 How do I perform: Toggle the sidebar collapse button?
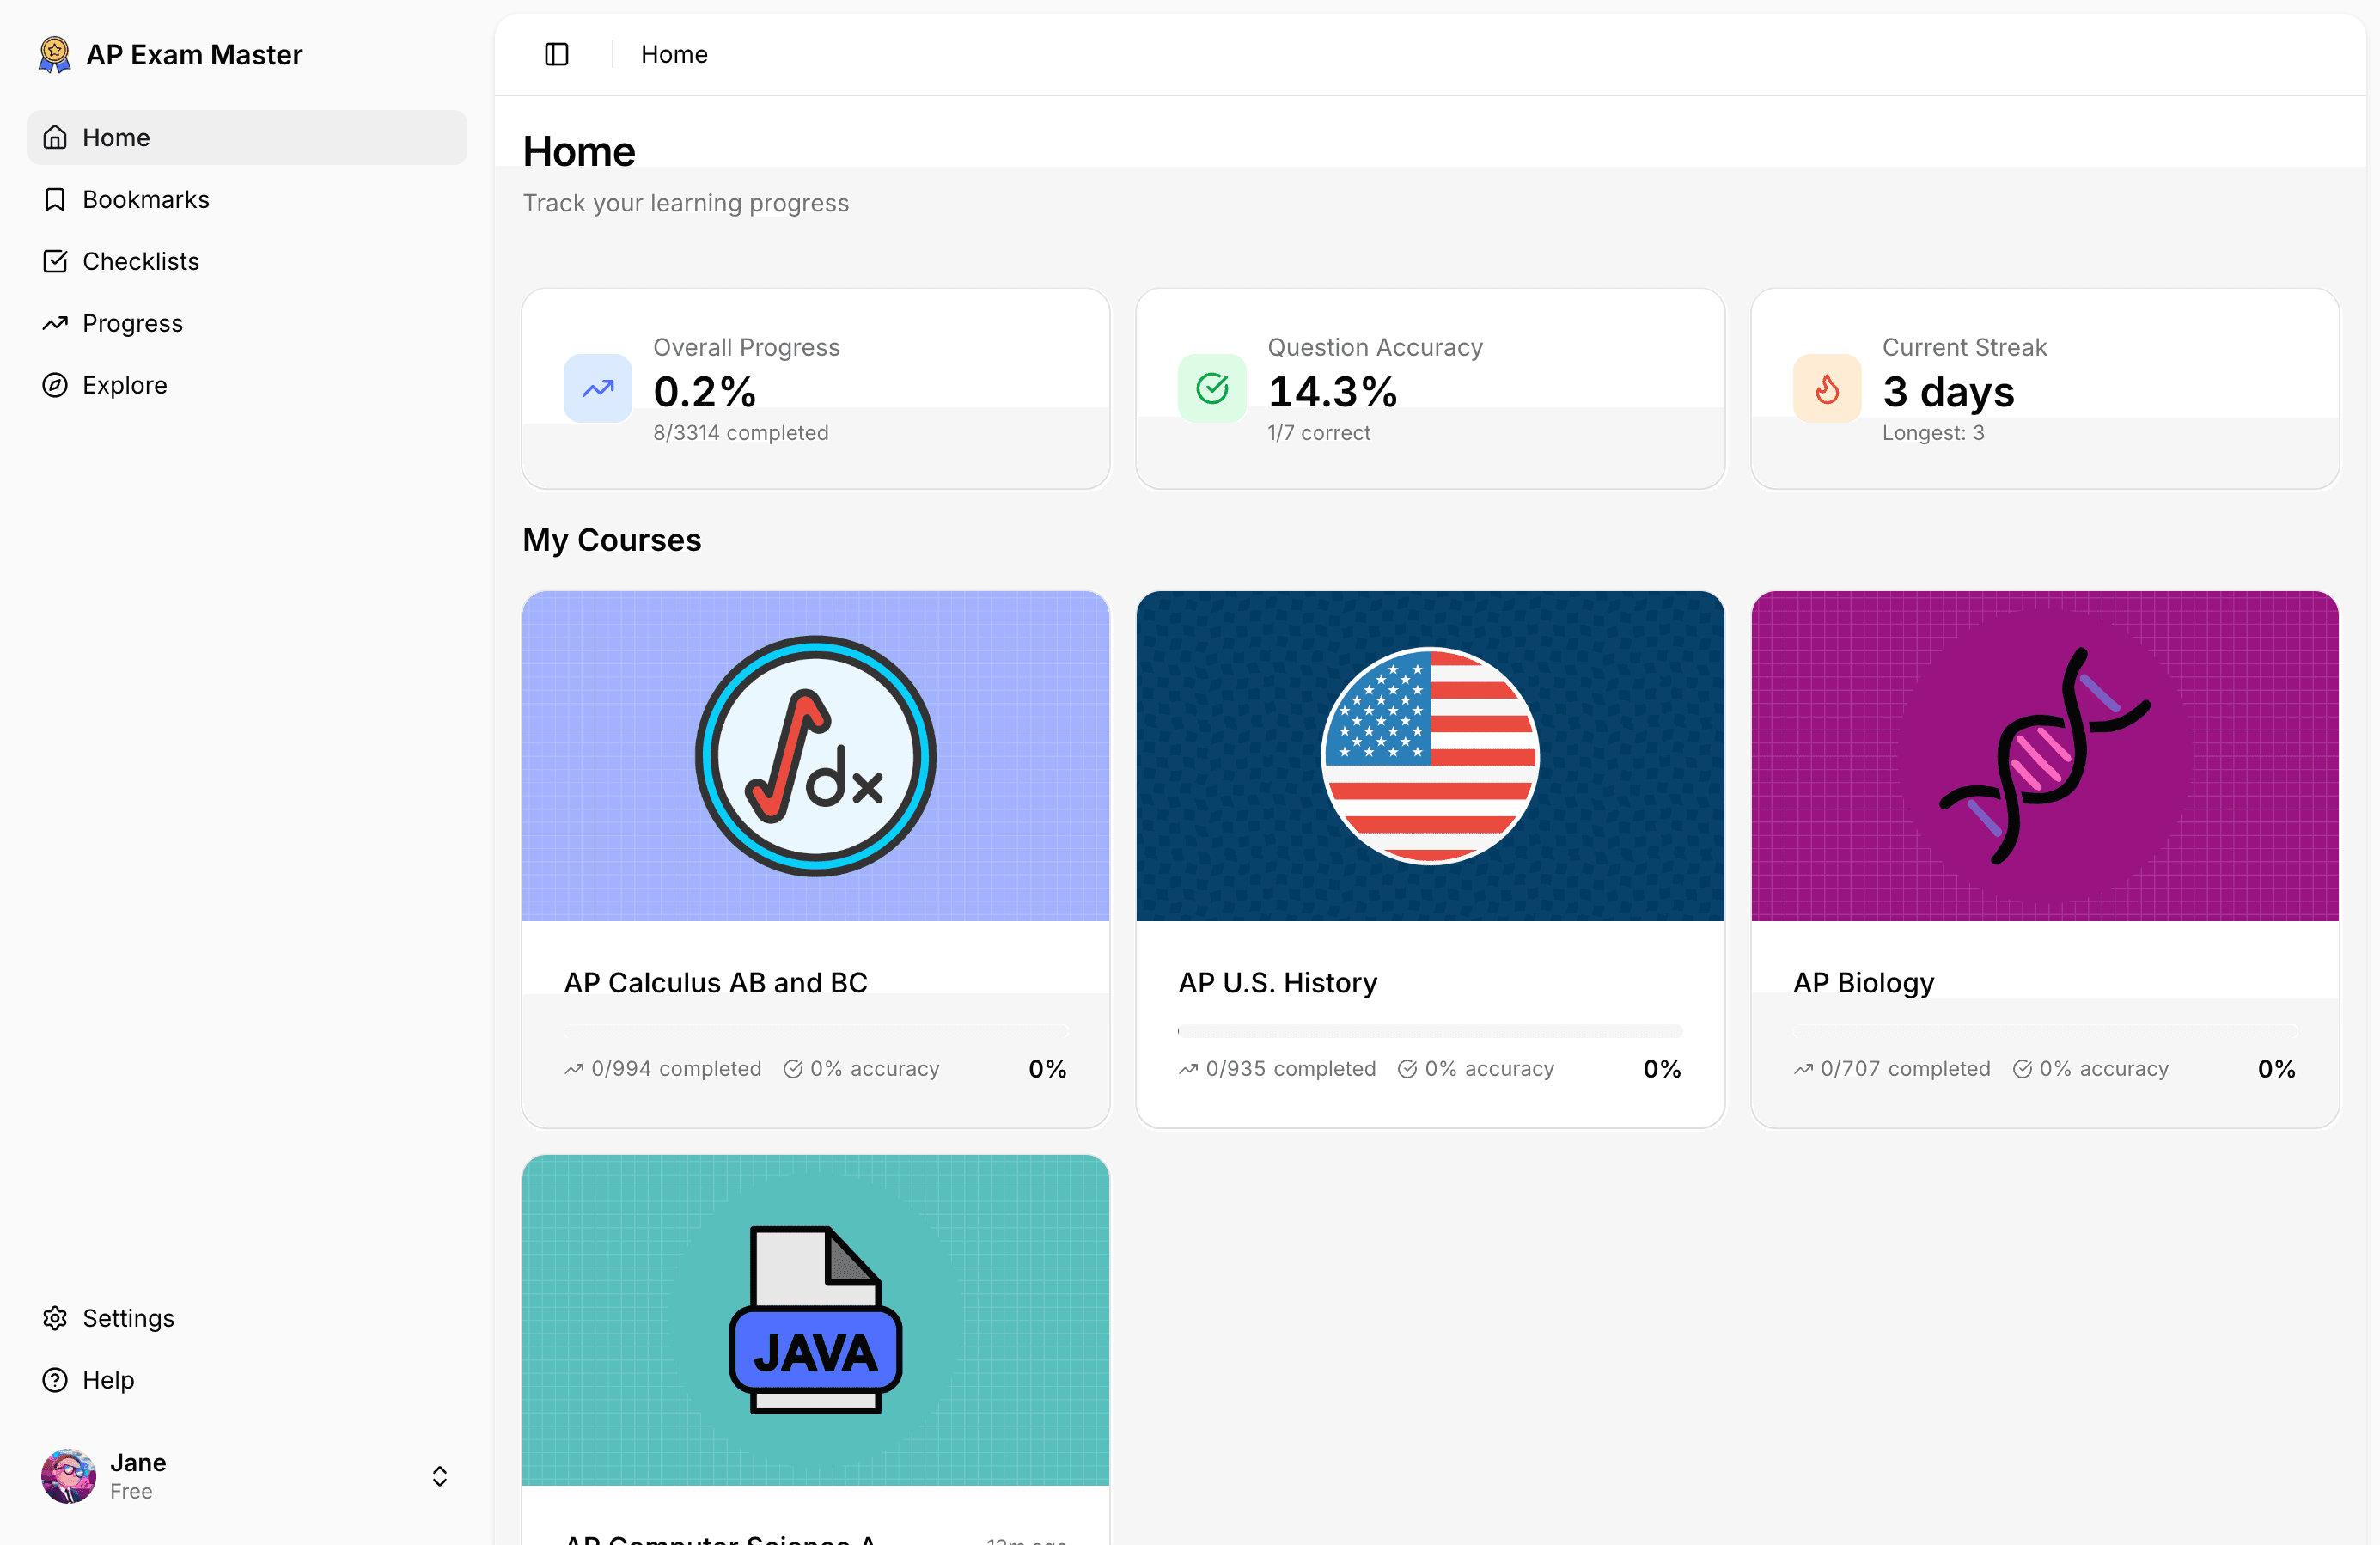tap(556, 54)
